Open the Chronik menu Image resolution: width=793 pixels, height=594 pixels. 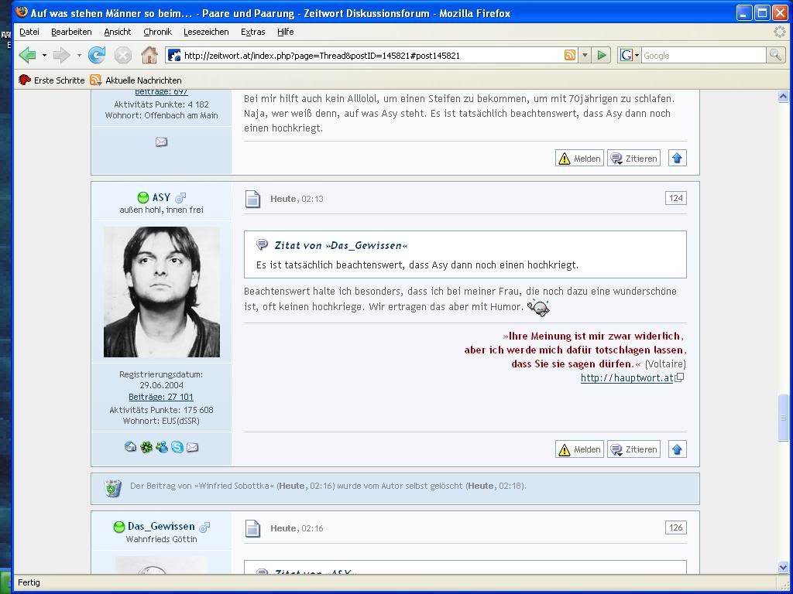tap(157, 32)
